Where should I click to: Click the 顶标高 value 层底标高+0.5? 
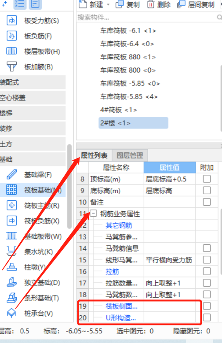170,179
